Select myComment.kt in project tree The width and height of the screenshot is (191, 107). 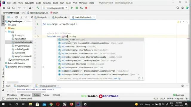pos(22,46)
